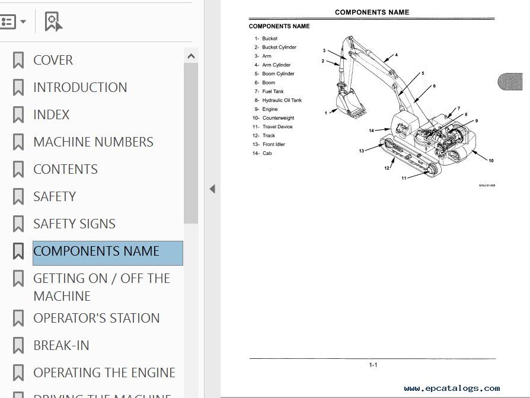The width and height of the screenshot is (530, 398).
Task: Click the 'Fuel Tank' legend entry
Action: [x=273, y=91]
